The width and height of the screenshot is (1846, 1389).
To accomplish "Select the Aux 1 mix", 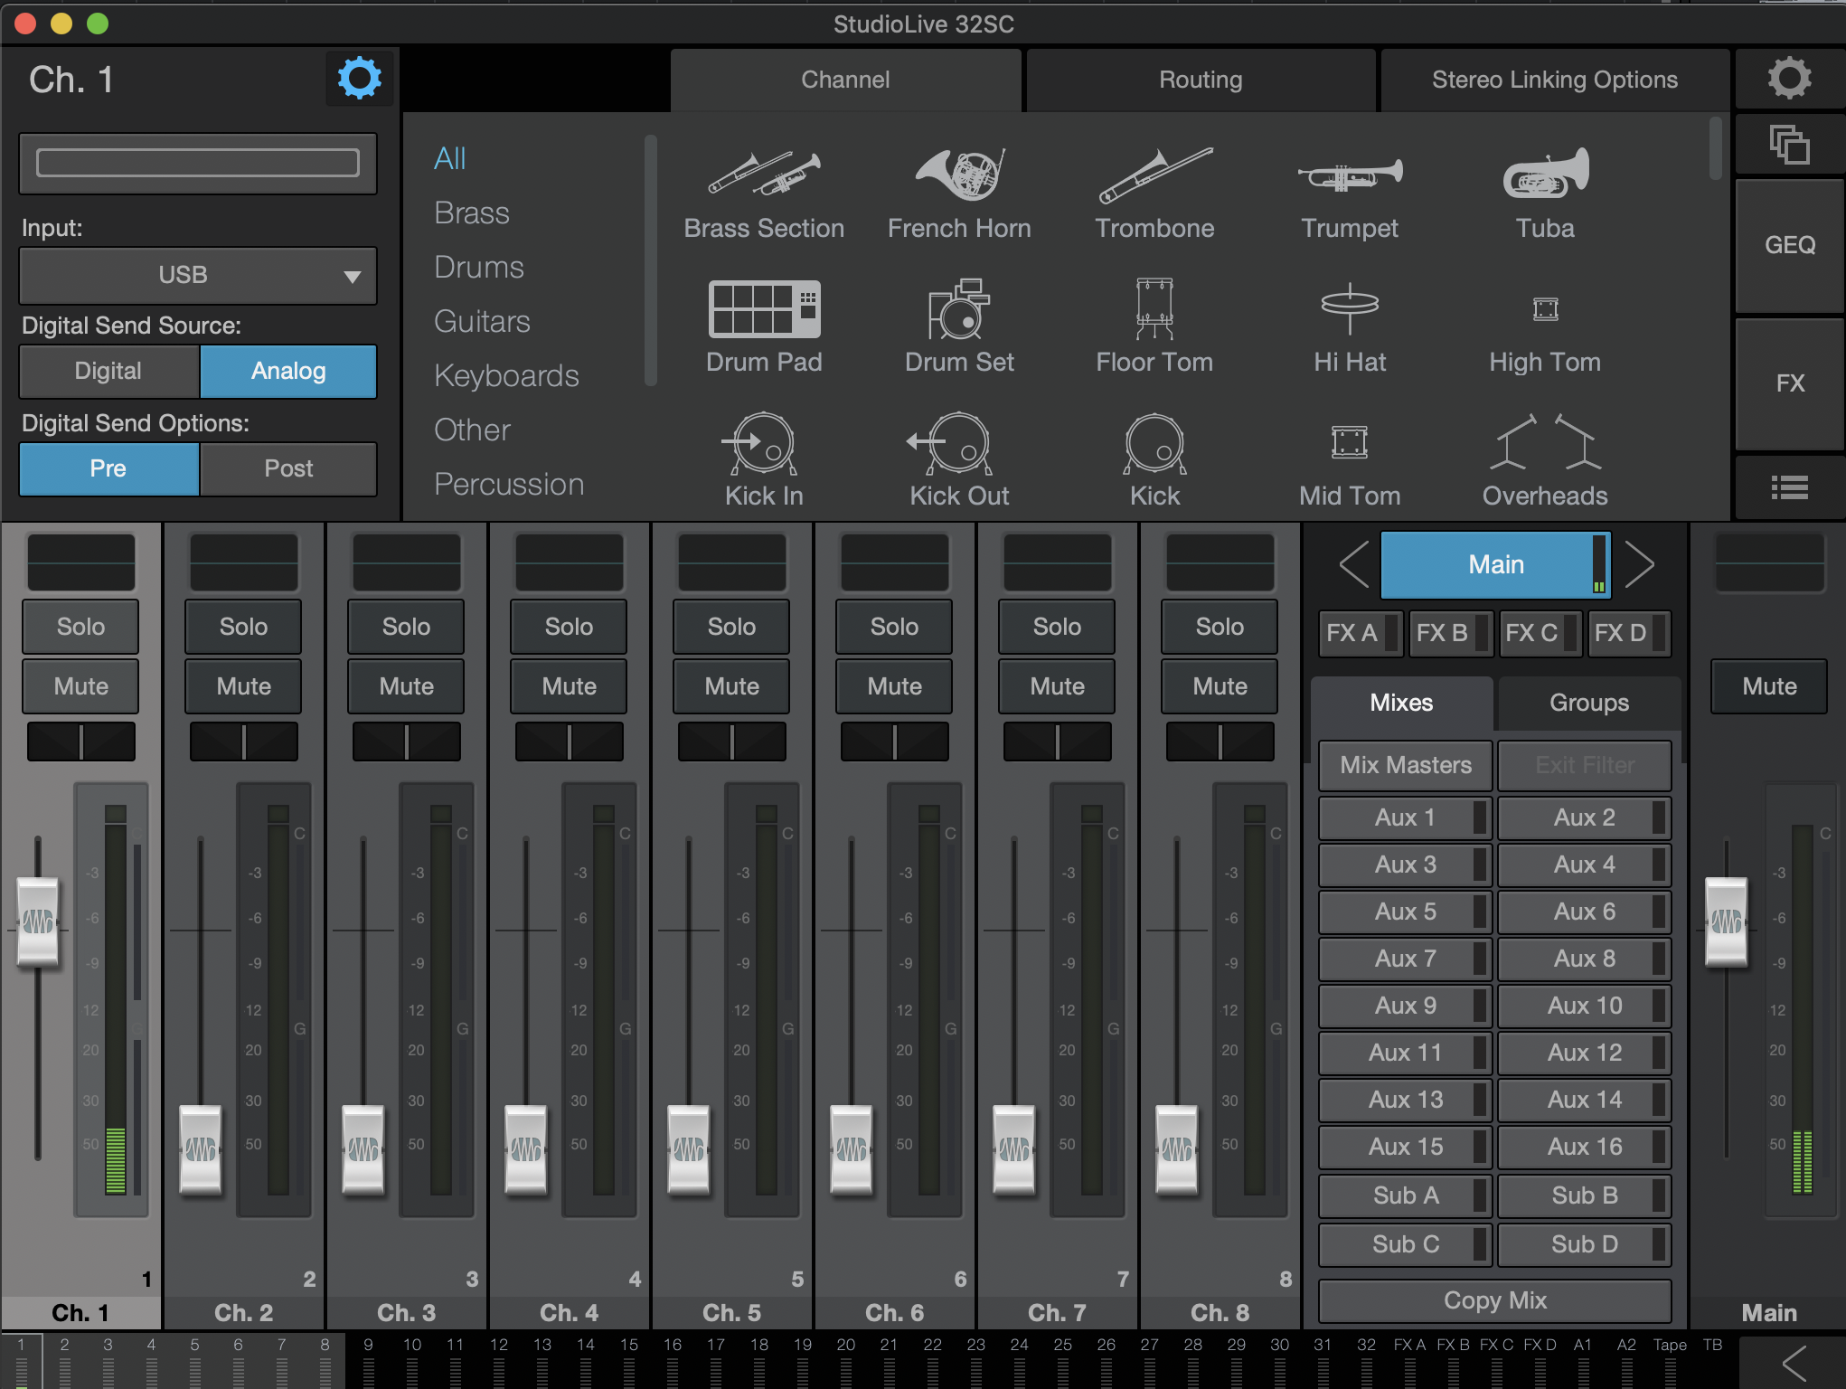I will coord(1405,817).
